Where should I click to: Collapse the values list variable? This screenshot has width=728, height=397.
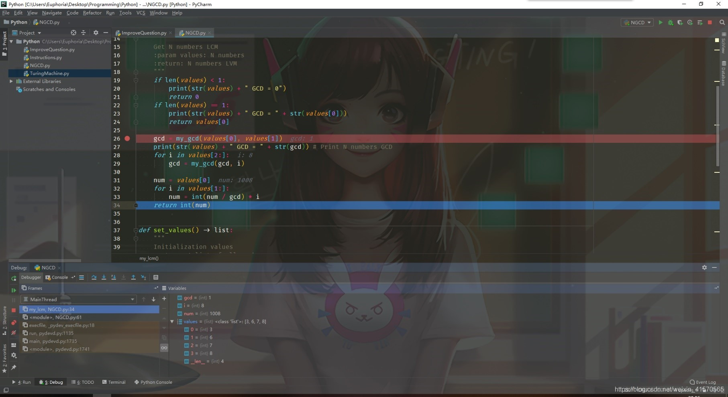[x=172, y=321]
